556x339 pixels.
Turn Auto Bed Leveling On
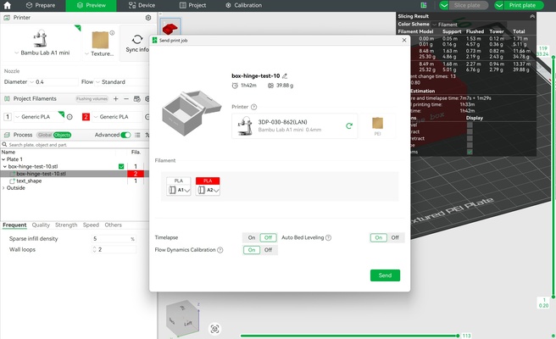click(x=378, y=237)
